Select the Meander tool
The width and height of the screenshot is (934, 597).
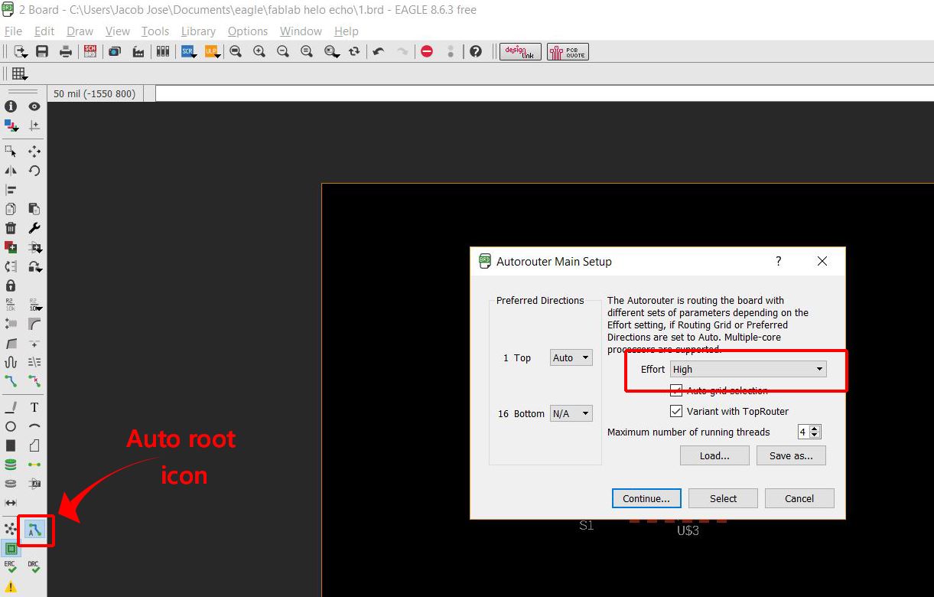(x=11, y=362)
